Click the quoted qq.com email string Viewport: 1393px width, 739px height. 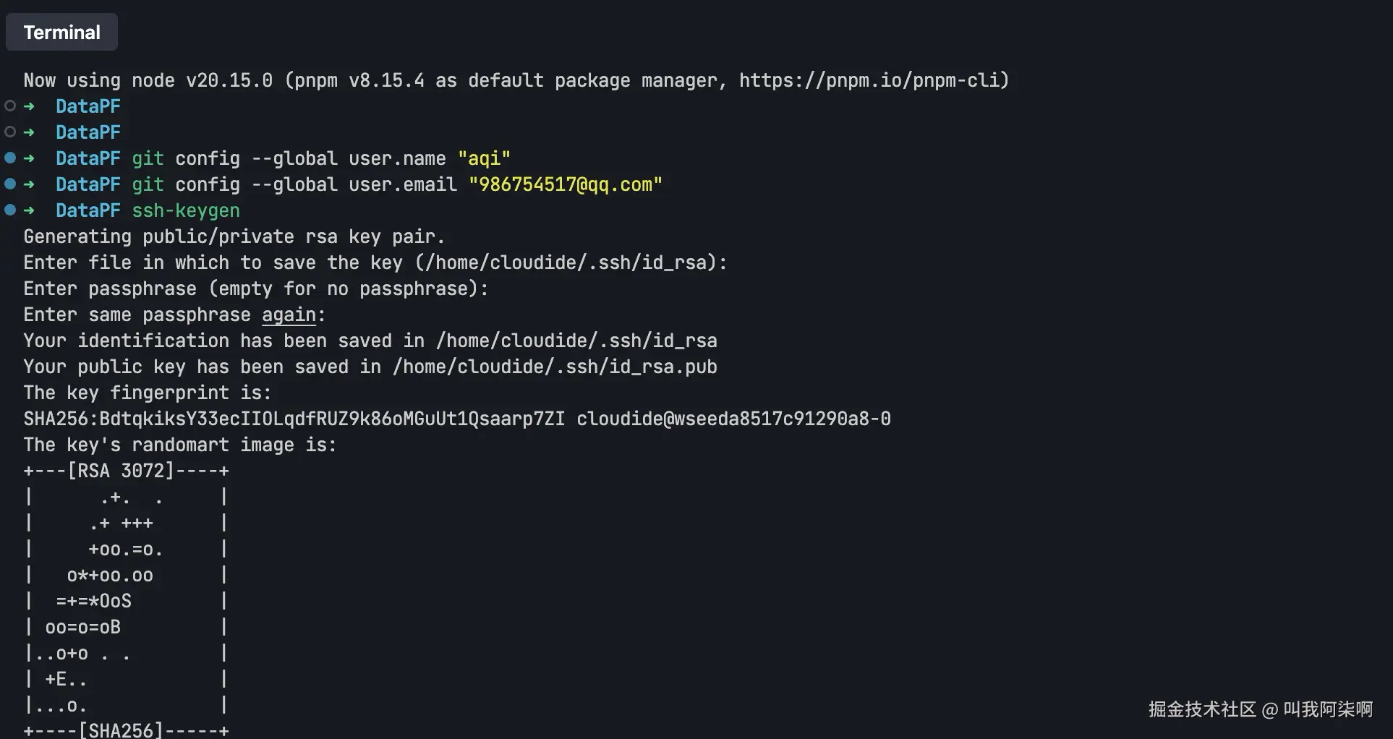coord(565,184)
